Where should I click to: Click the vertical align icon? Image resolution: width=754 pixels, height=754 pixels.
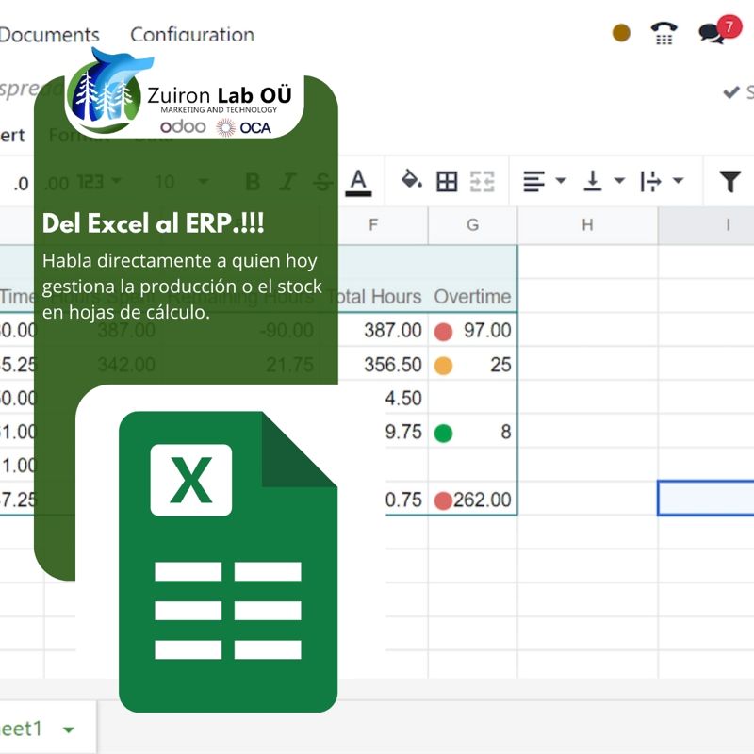pos(593,181)
